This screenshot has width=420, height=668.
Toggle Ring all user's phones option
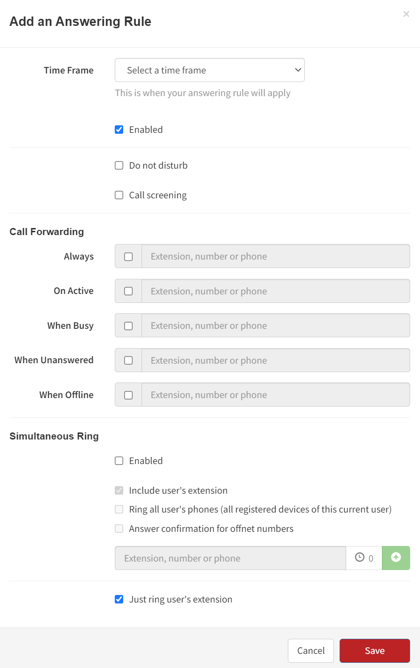pyautogui.click(x=119, y=509)
